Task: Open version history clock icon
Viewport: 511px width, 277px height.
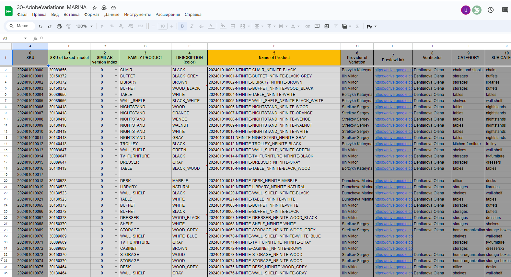Action: click(491, 10)
